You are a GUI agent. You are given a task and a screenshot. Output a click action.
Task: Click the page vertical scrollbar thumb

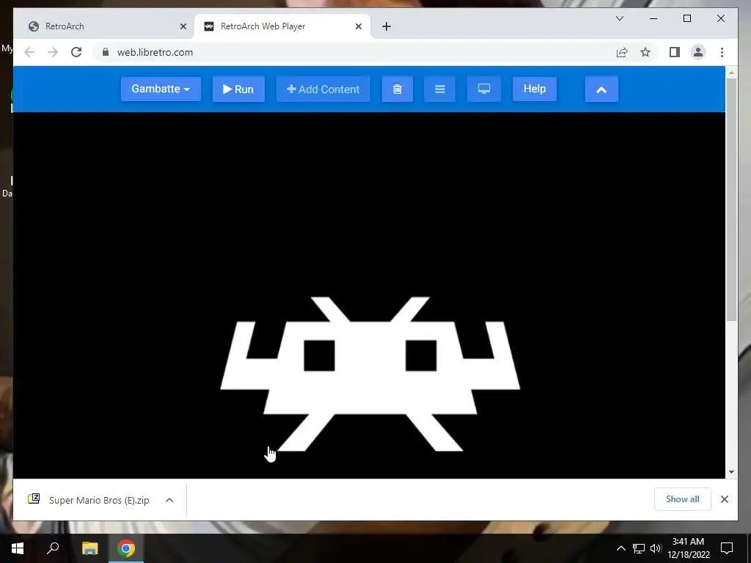(x=731, y=199)
